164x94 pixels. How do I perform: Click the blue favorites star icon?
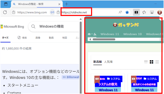click(127, 12)
